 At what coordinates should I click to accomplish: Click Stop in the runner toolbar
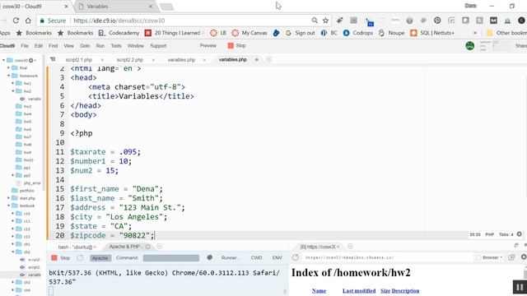point(61,257)
